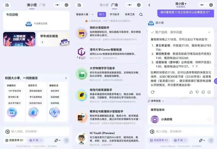Toggle 深度思考 R1 in chat screen

159,141
